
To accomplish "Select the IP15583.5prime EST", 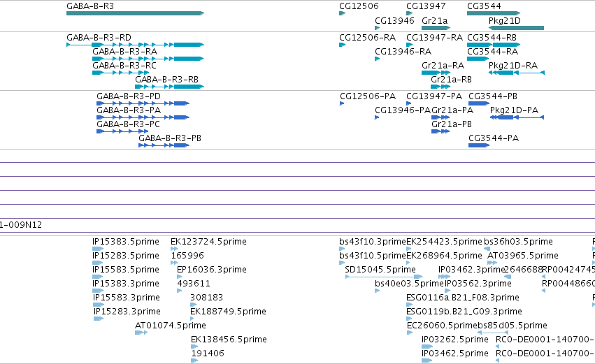I will click(97, 277).
